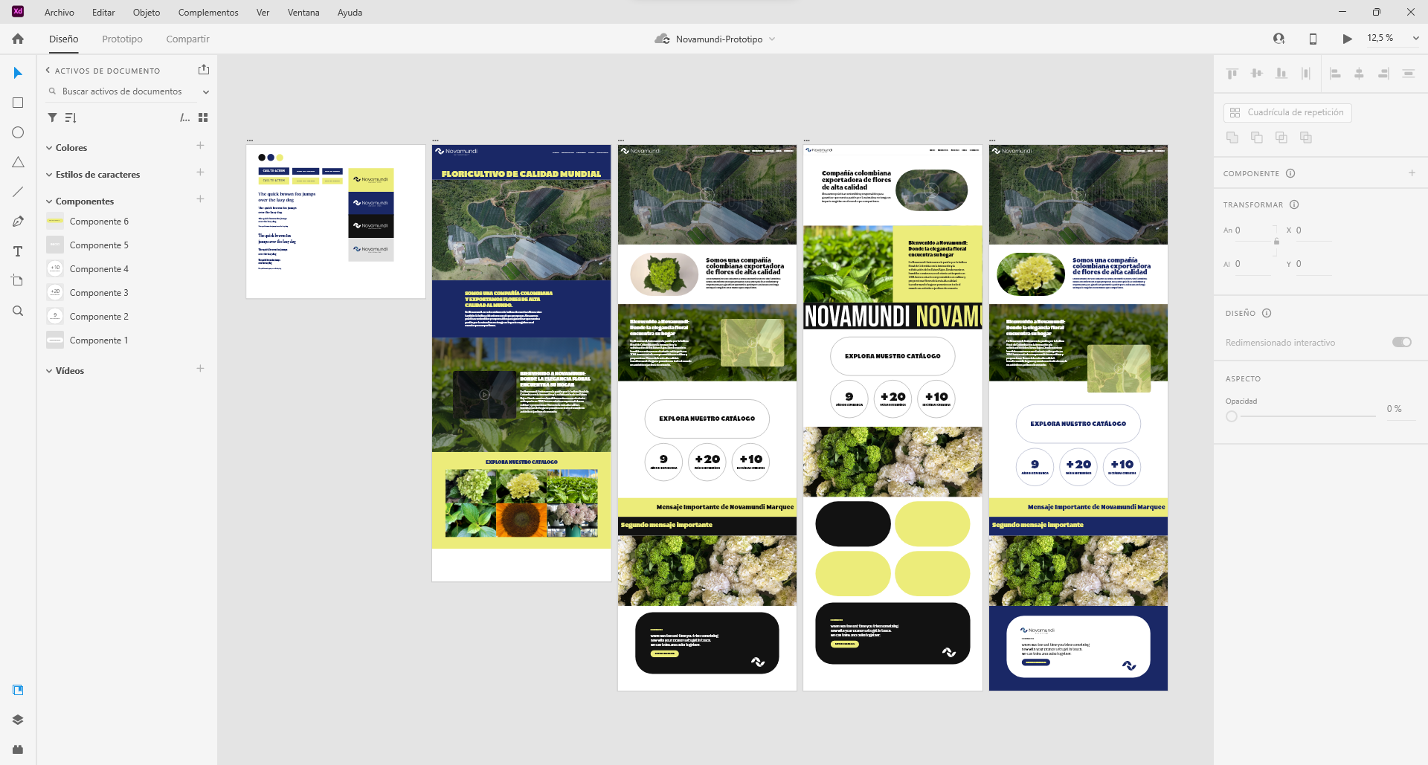The image size is (1428, 765).
Task: Add a new character style plus
Action: pos(200,172)
